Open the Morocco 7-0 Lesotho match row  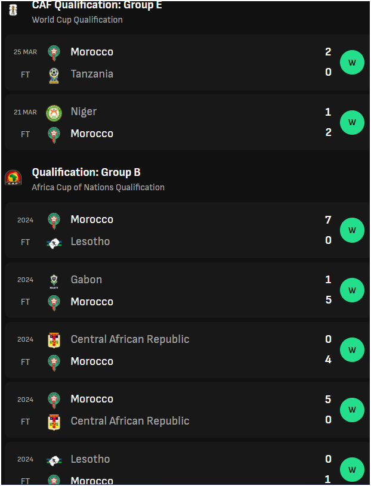(187, 230)
